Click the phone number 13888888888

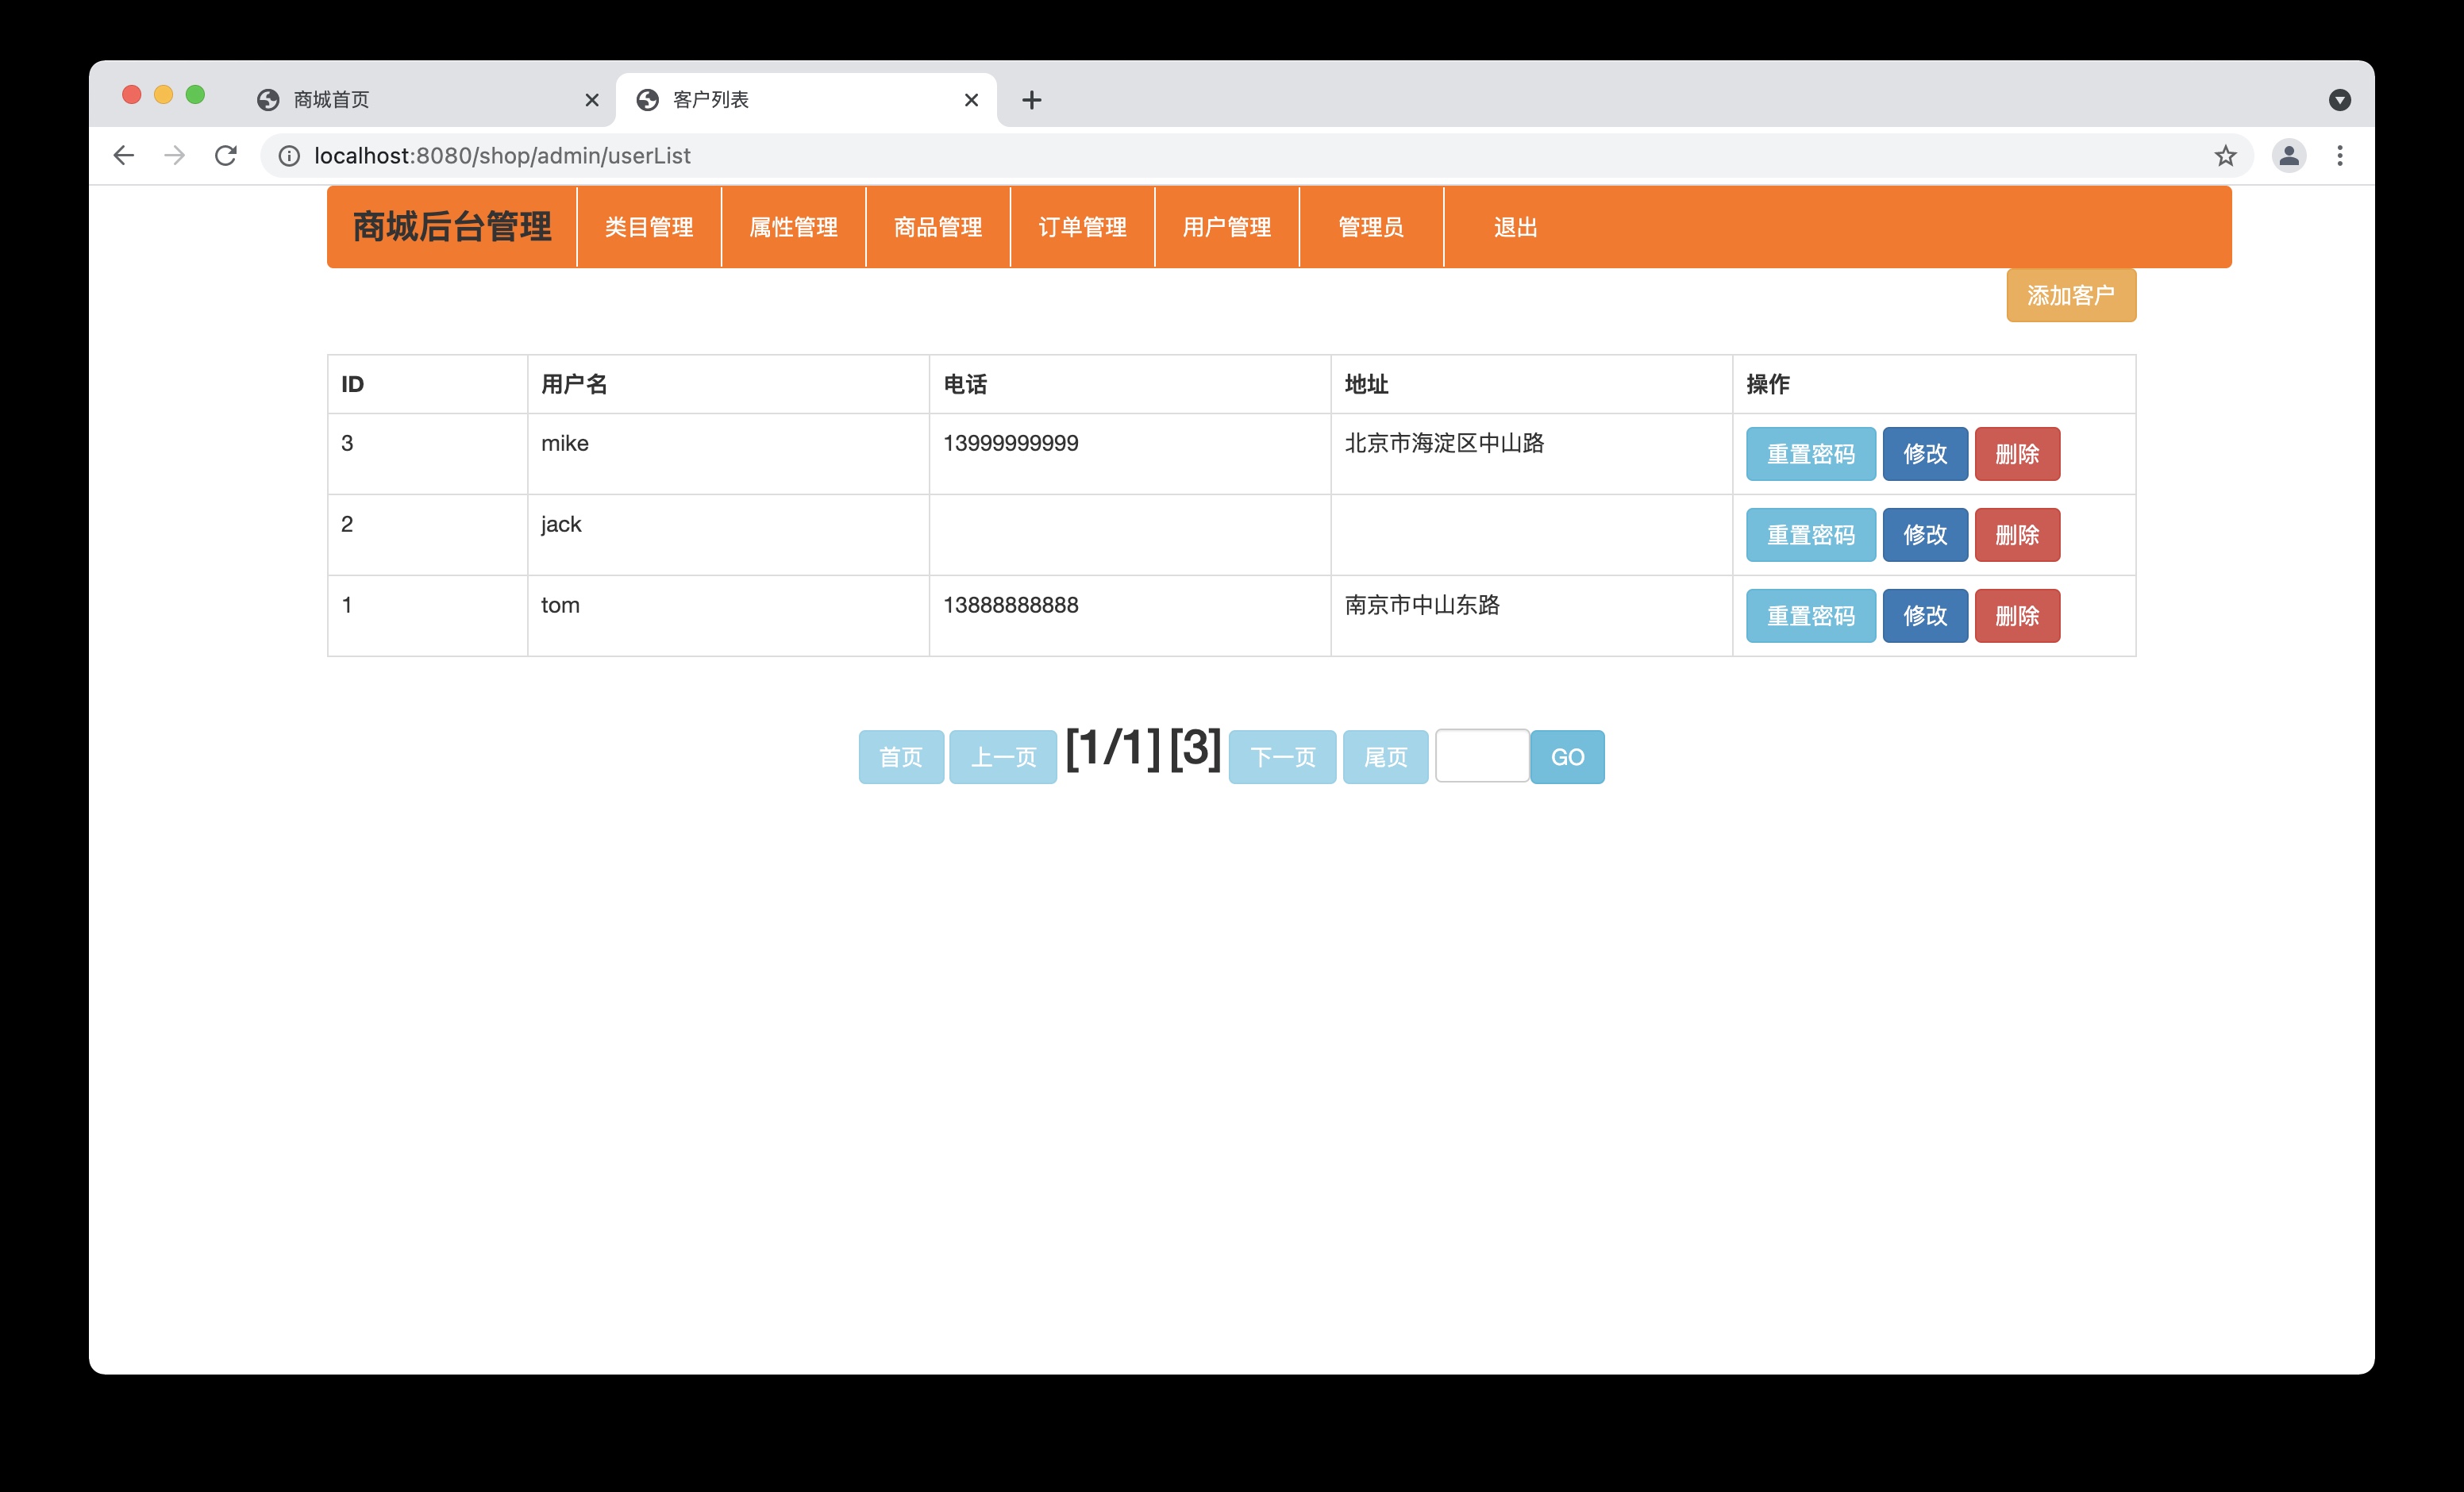click(1011, 605)
